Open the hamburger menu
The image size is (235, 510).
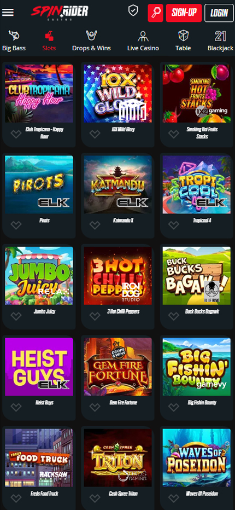coord(8,13)
